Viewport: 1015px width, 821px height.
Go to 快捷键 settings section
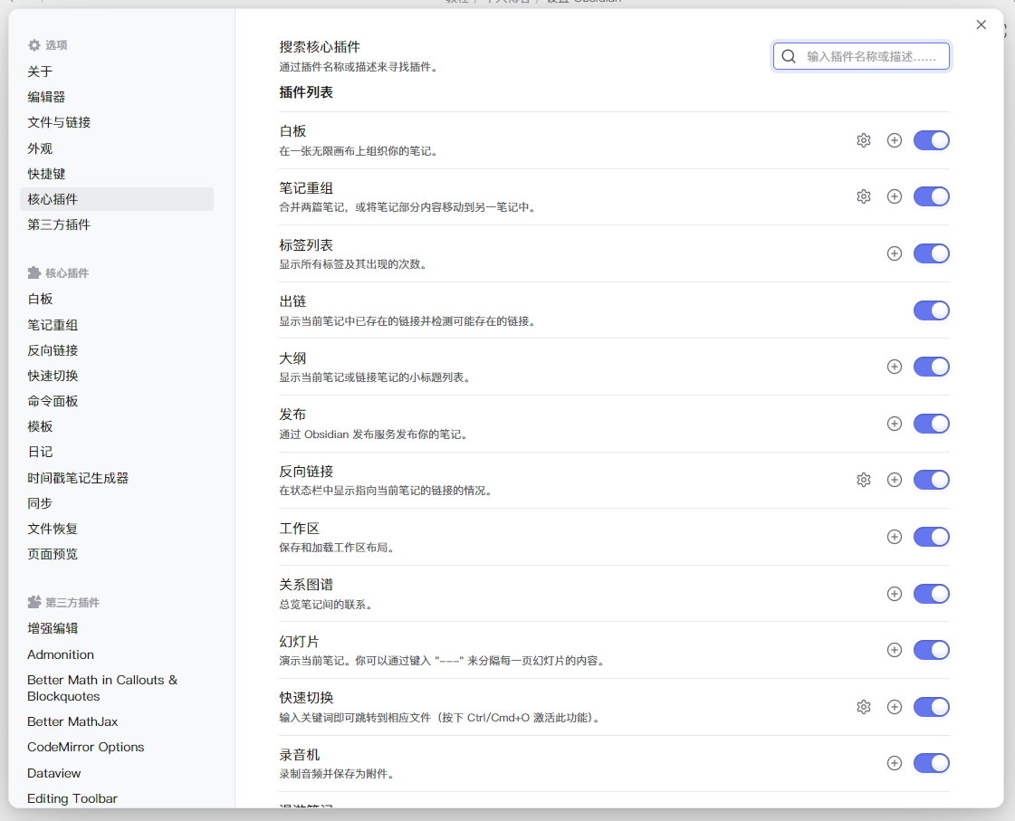(x=46, y=174)
